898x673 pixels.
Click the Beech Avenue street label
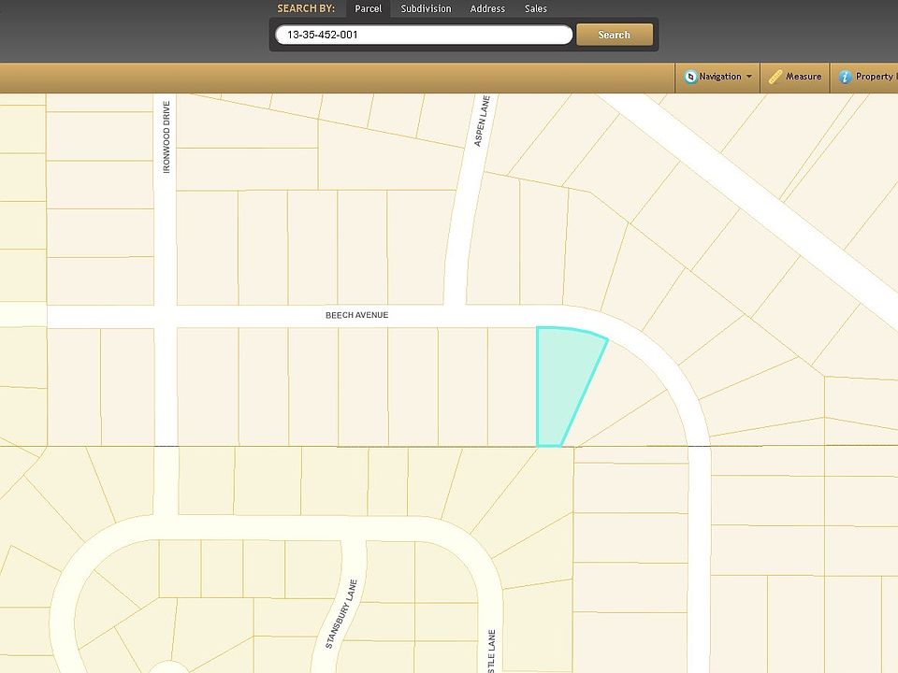[356, 315]
